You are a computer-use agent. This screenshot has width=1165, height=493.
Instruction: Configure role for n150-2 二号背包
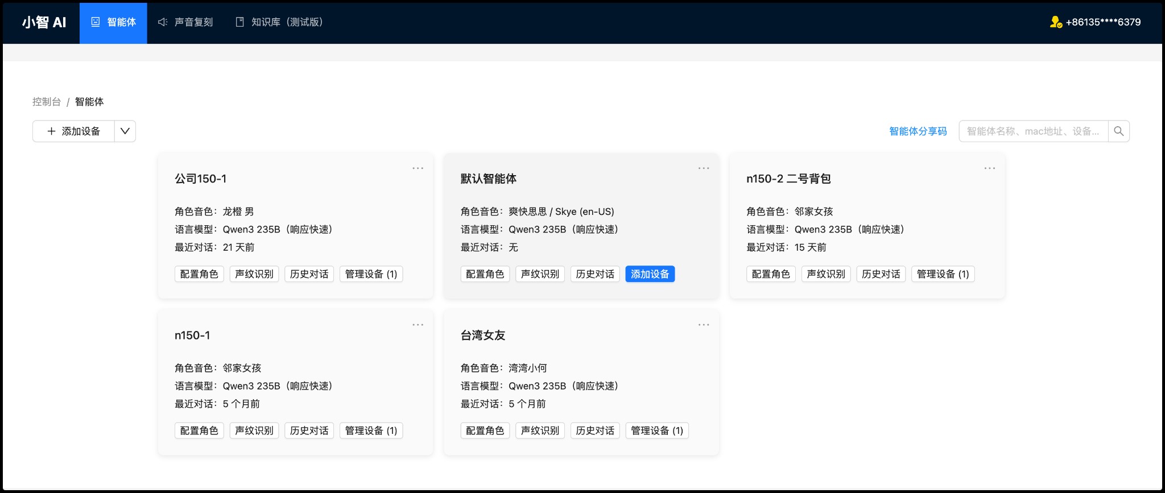[x=771, y=274]
